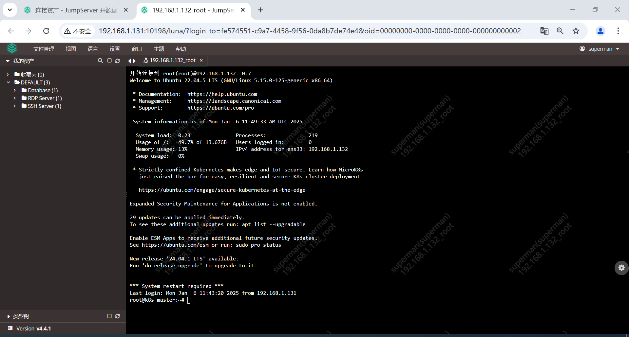Open the floating gear settings button
This screenshot has height=337, width=629.
pyautogui.click(x=621, y=268)
